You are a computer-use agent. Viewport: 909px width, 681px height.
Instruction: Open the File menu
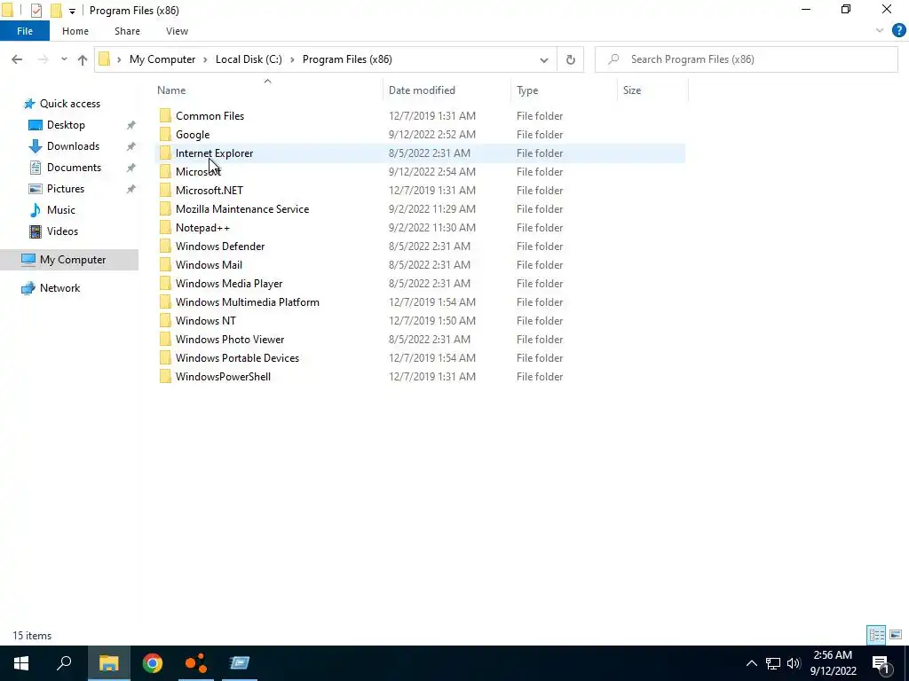click(24, 31)
